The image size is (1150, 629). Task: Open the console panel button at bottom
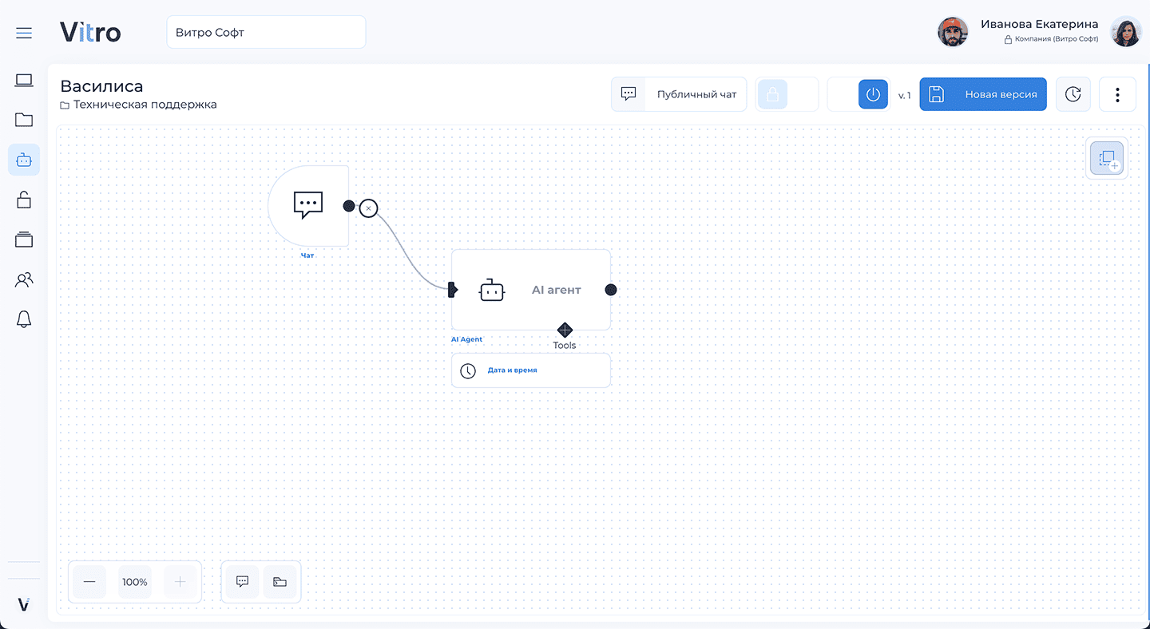click(280, 582)
